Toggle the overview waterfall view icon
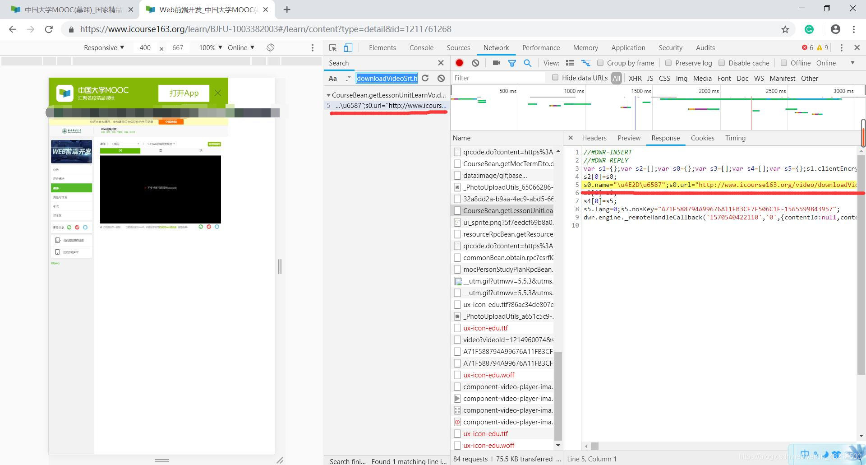The image size is (866, 465). (585, 63)
